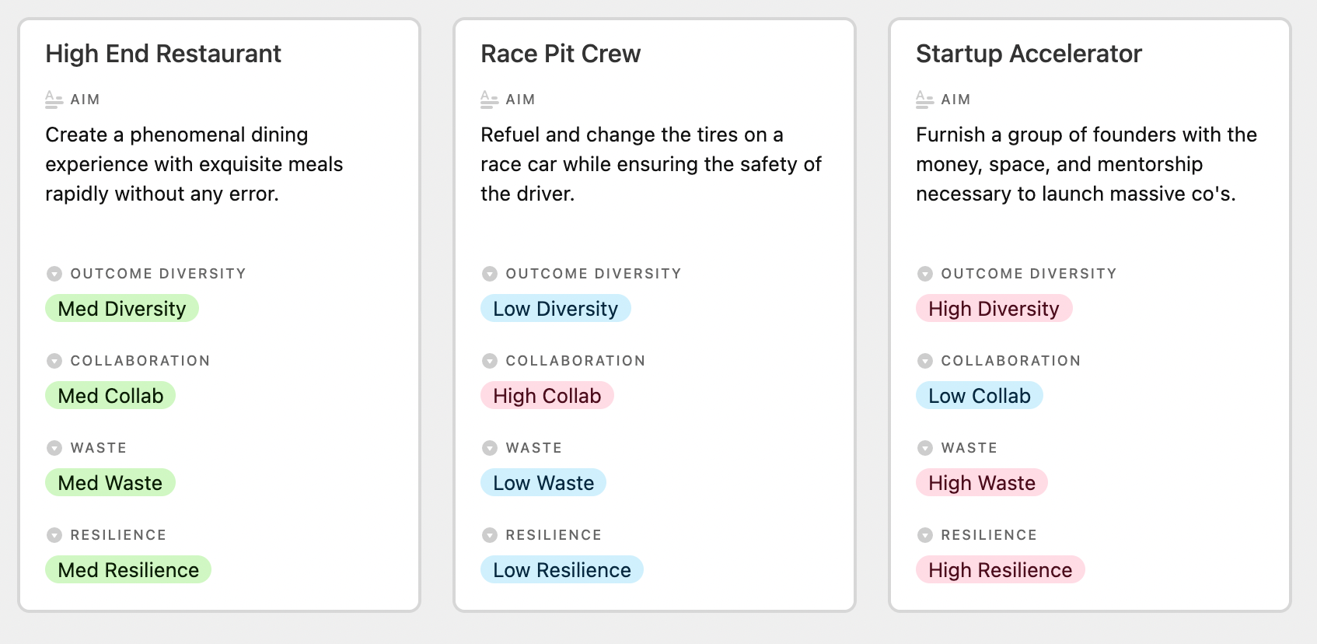This screenshot has width=1317, height=644.
Task: Open the Med Diversity tag
Action: point(122,309)
